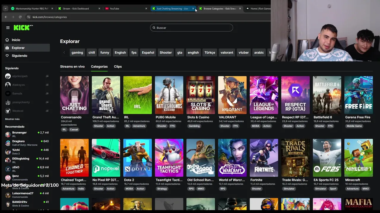The height and width of the screenshot is (213, 380).
Task: Open the Dota 2 category thumbnail
Action: coord(137,158)
